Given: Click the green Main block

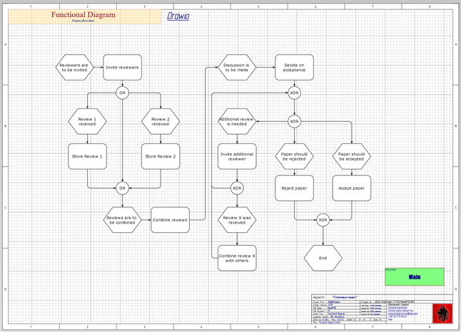Looking at the screenshot, I should (x=413, y=277).
